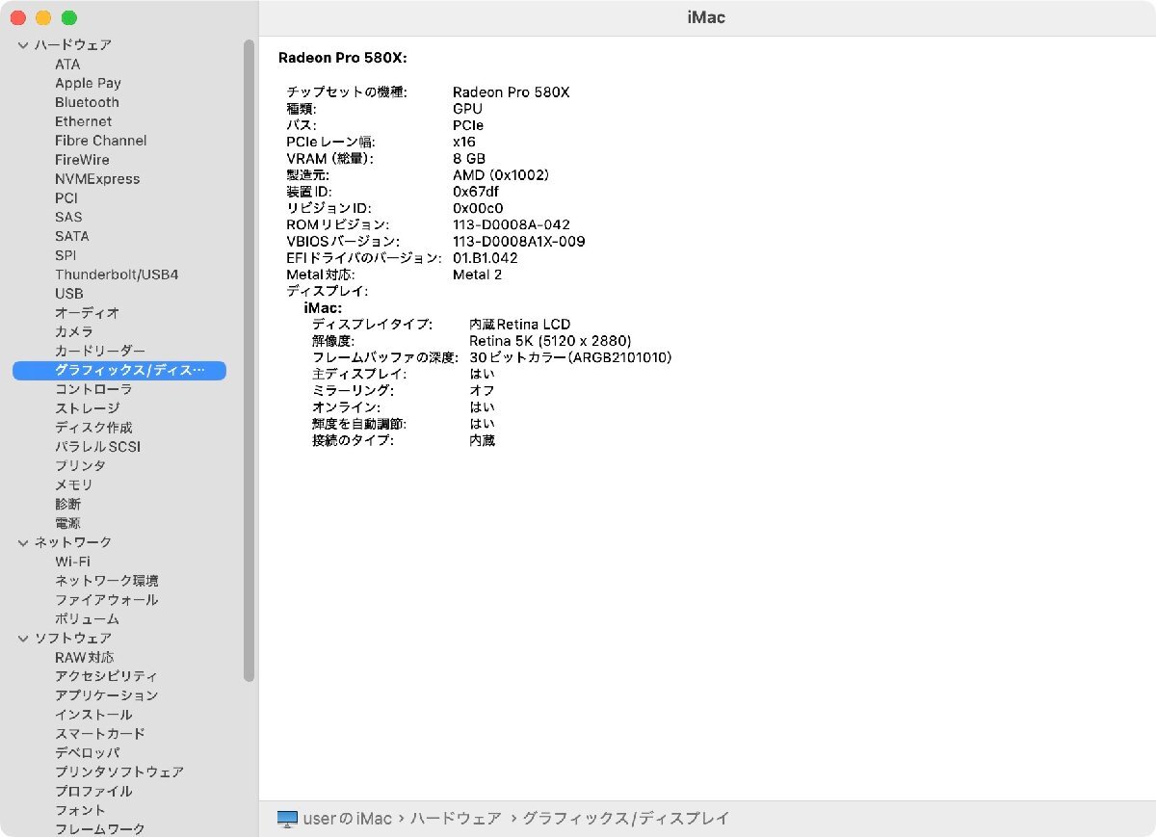Open ファイアウォール in the sidebar

[x=106, y=600]
